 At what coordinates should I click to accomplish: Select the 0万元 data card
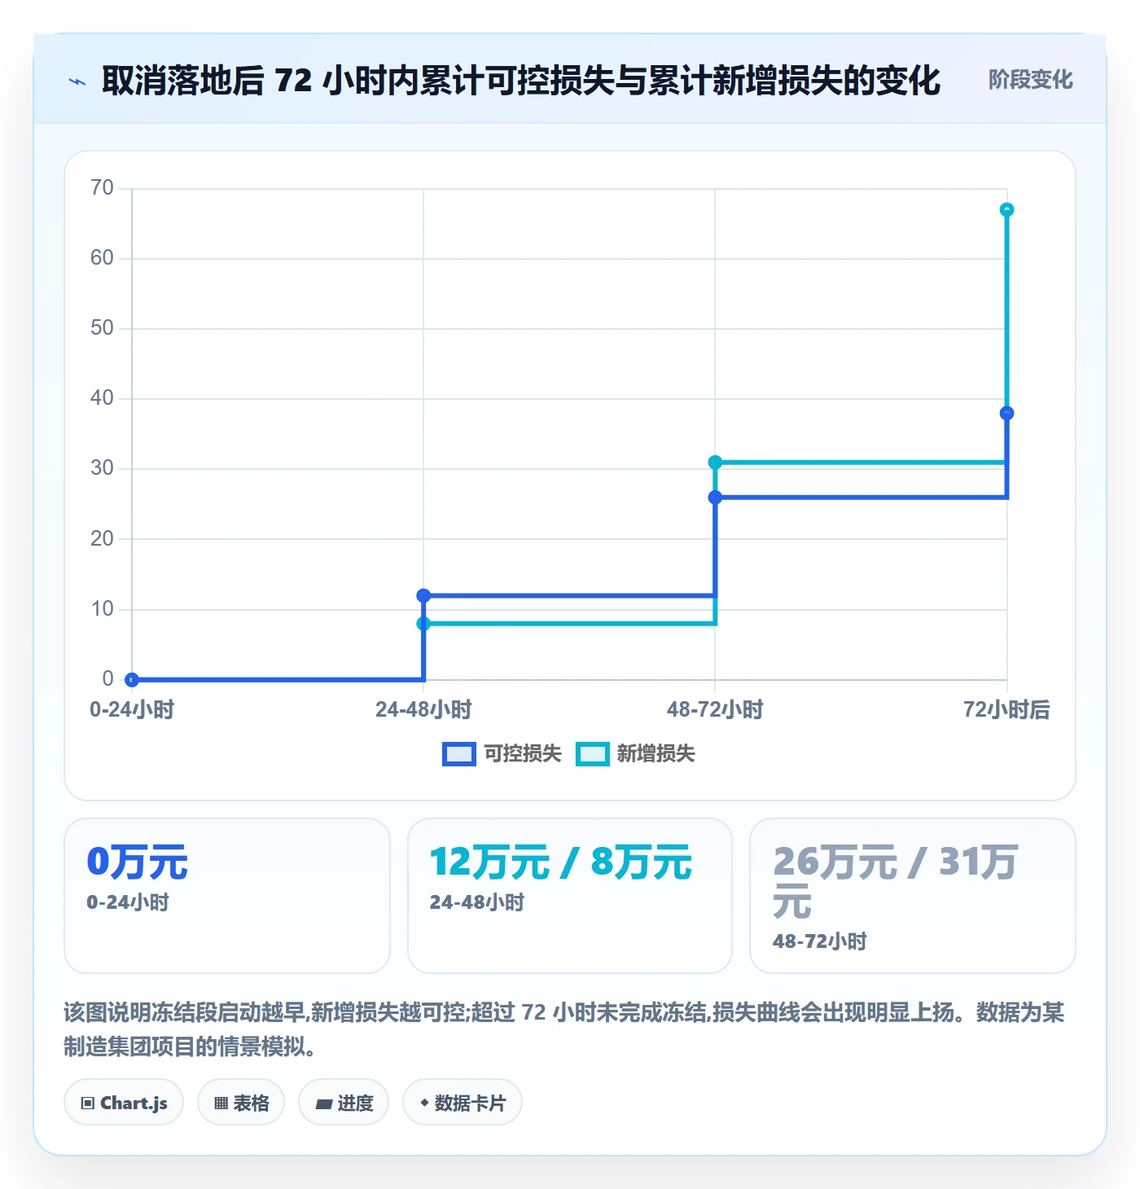[227, 896]
